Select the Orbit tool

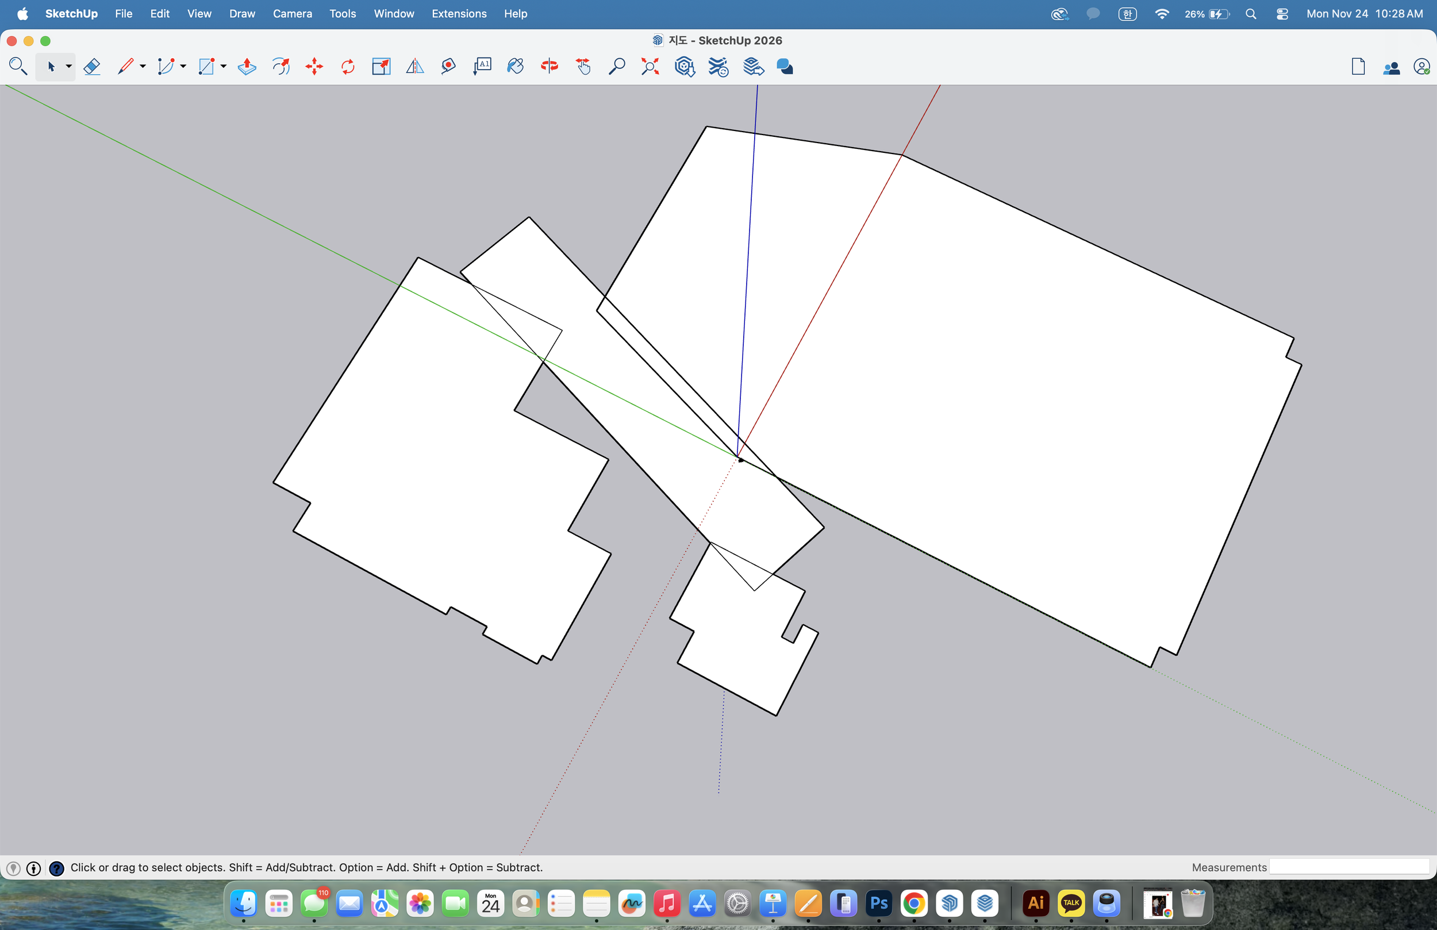click(549, 67)
